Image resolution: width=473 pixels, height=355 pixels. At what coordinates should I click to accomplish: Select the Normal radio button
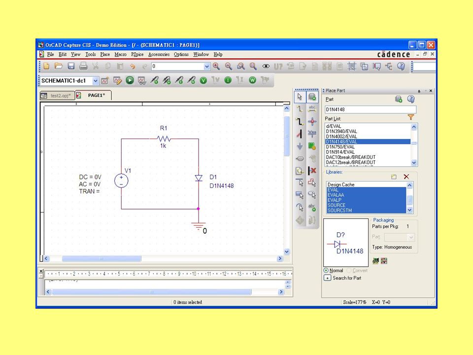pos(326,271)
